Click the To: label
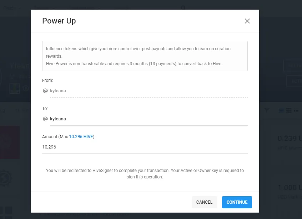The image size is (302, 219). coord(45,109)
